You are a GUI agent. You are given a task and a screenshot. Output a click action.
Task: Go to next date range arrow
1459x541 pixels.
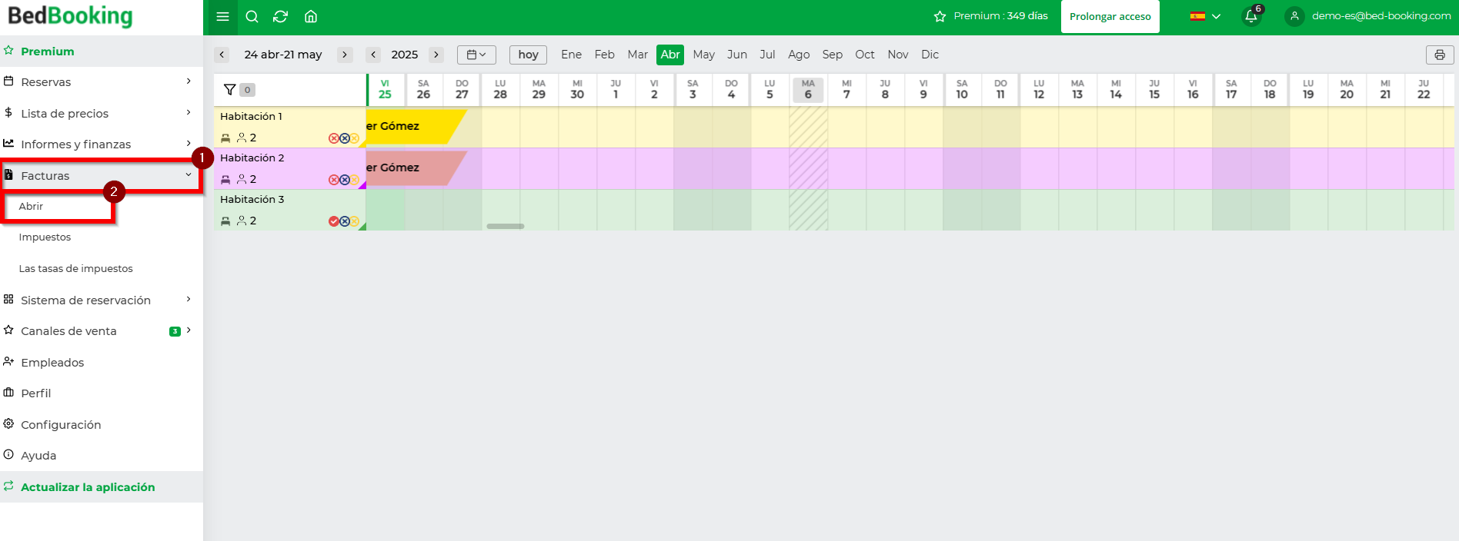pyautogui.click(x=345, y=55)
